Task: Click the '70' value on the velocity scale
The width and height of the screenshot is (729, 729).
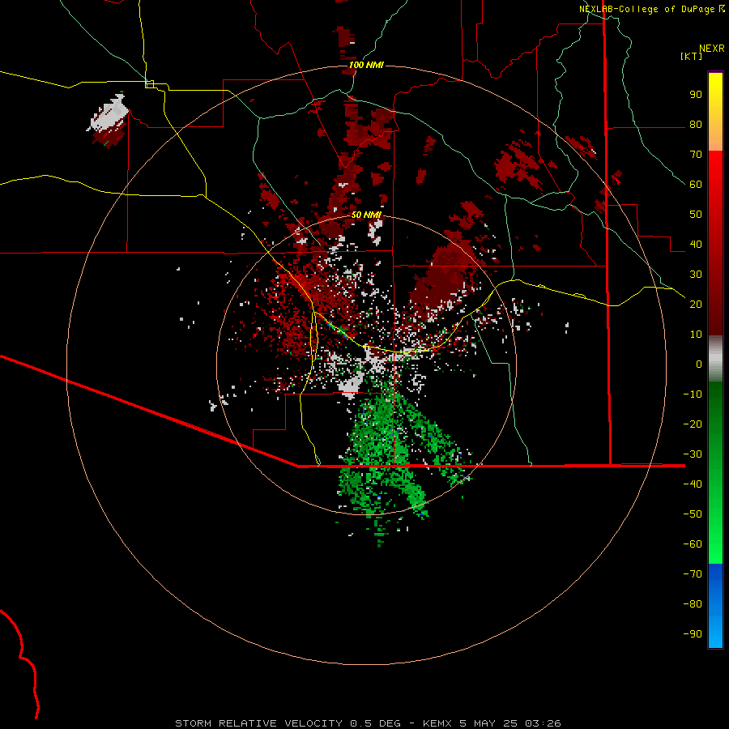Action: pos(696,155)
